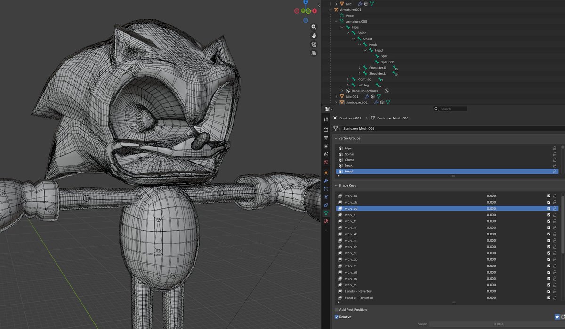
Task: Click the green mesh data icon on Mic.001 row
Action: [379, 96]
